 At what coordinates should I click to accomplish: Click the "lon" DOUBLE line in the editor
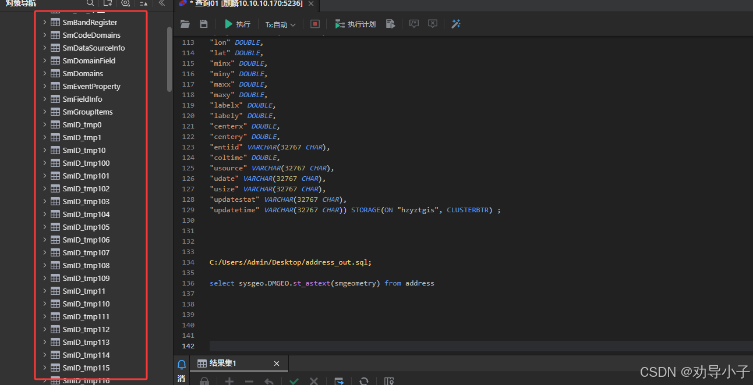236,42
